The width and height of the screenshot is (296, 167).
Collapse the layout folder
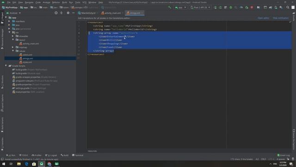click(x=13, y=40)
